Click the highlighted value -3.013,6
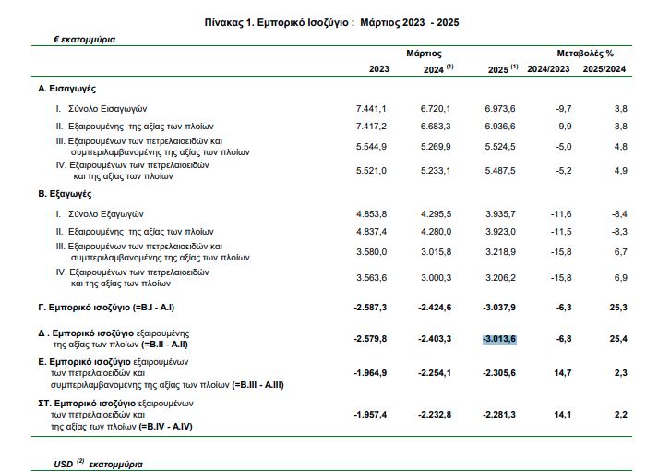The height and width of the screenshot is (472, 646). (x=498, y=339)
